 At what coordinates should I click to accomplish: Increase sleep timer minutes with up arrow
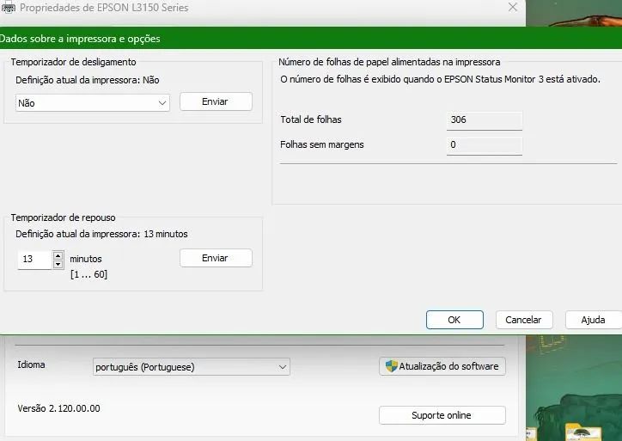tap(58, 255)
